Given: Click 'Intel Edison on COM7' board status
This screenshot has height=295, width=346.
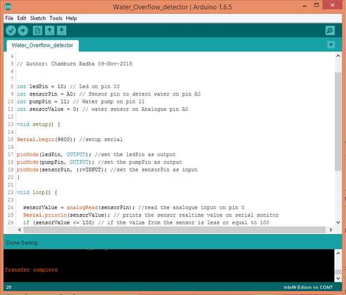Looking at the screenshot, I should (x=308, y=287).
